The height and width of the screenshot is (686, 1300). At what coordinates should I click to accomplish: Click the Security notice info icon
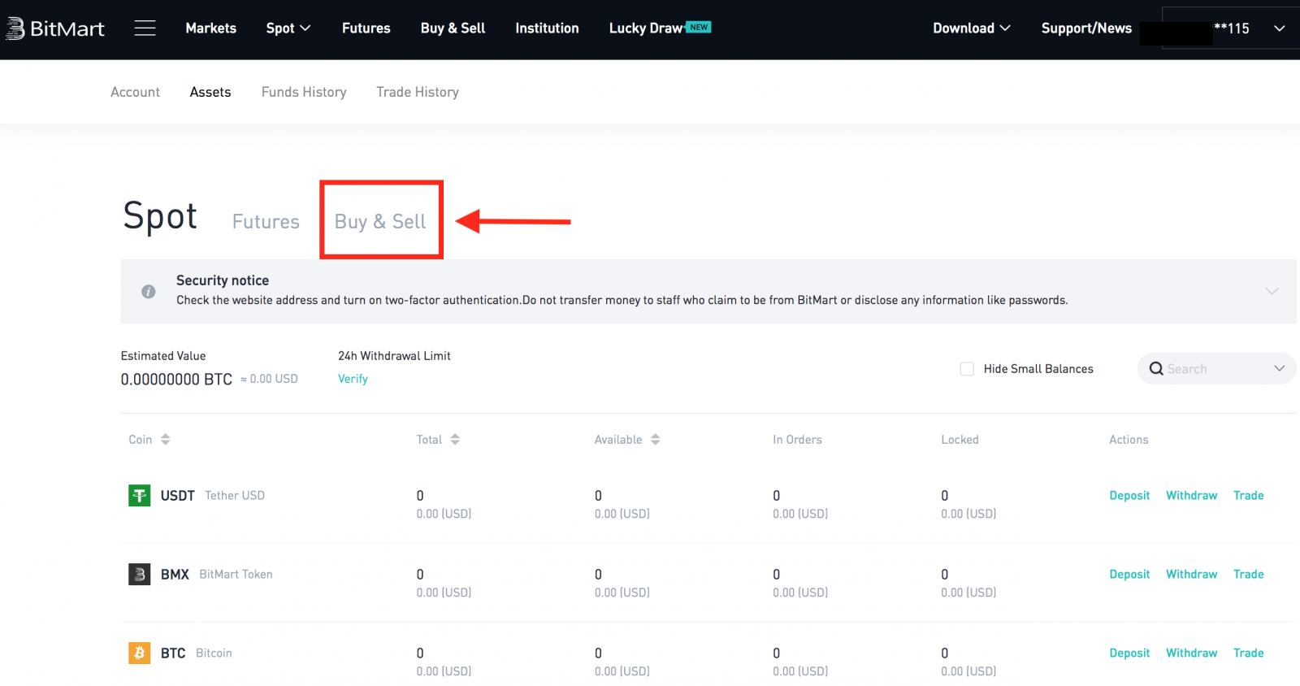149,291
